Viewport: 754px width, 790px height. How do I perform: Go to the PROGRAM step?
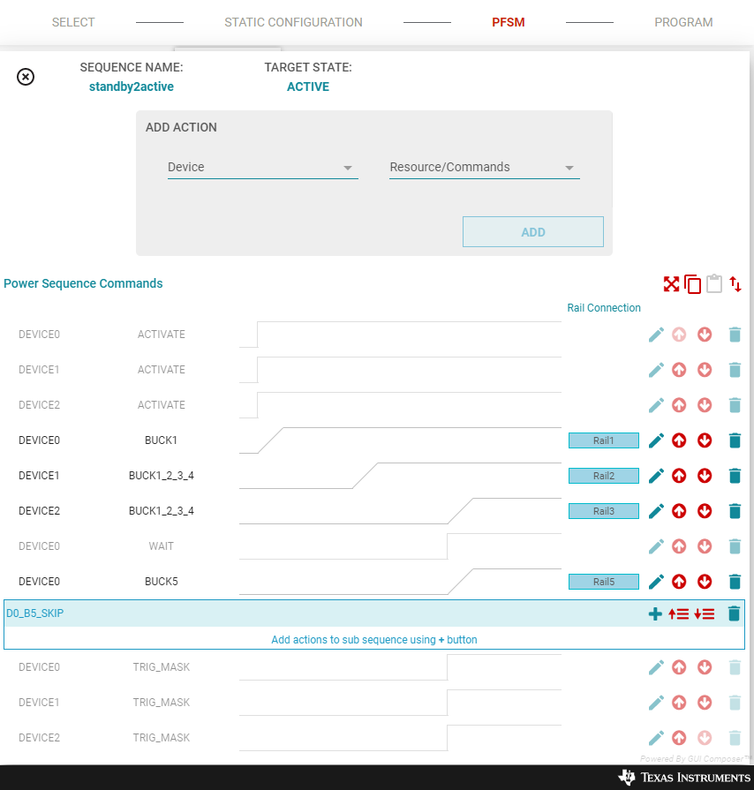683,22
